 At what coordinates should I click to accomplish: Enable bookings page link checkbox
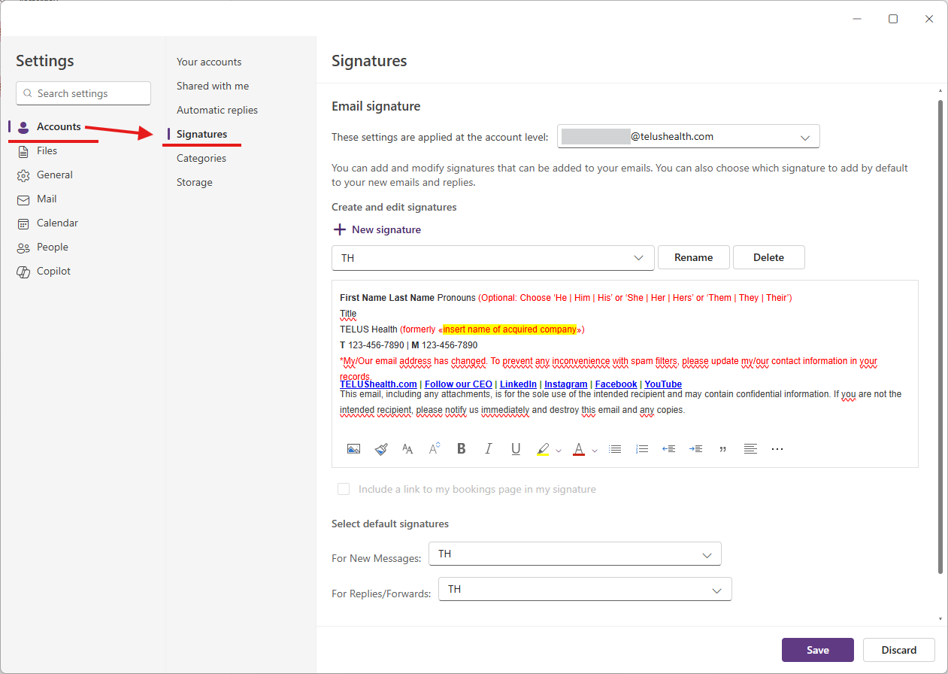(344, 489)
